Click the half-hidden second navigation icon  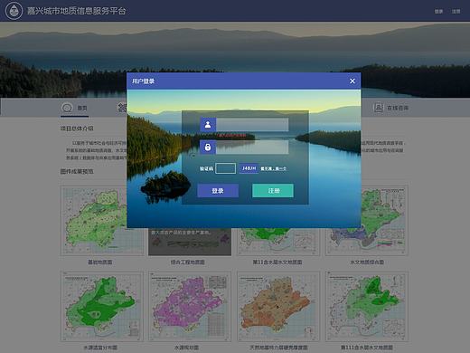point(122,108)
